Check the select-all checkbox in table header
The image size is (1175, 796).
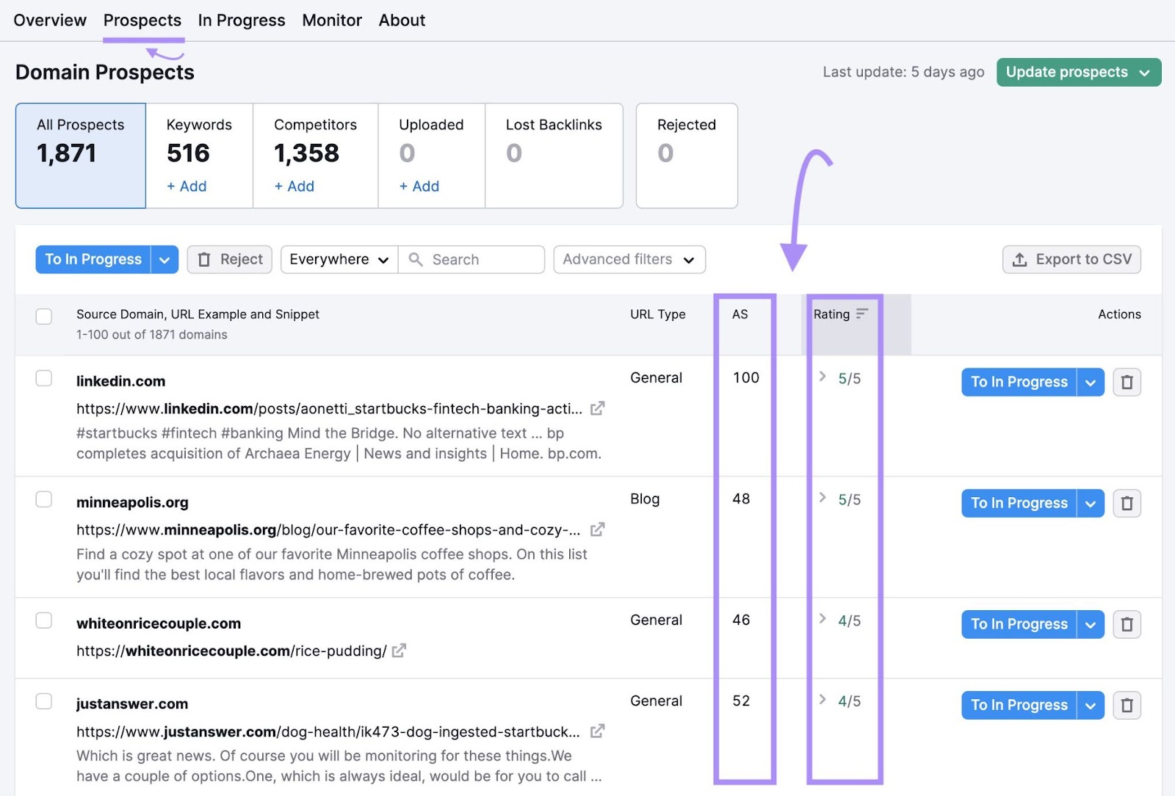coord(43,316)
